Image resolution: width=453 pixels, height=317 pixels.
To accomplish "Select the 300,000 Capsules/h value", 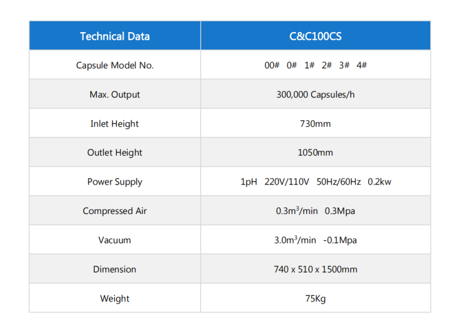I will tap(315, 95).
